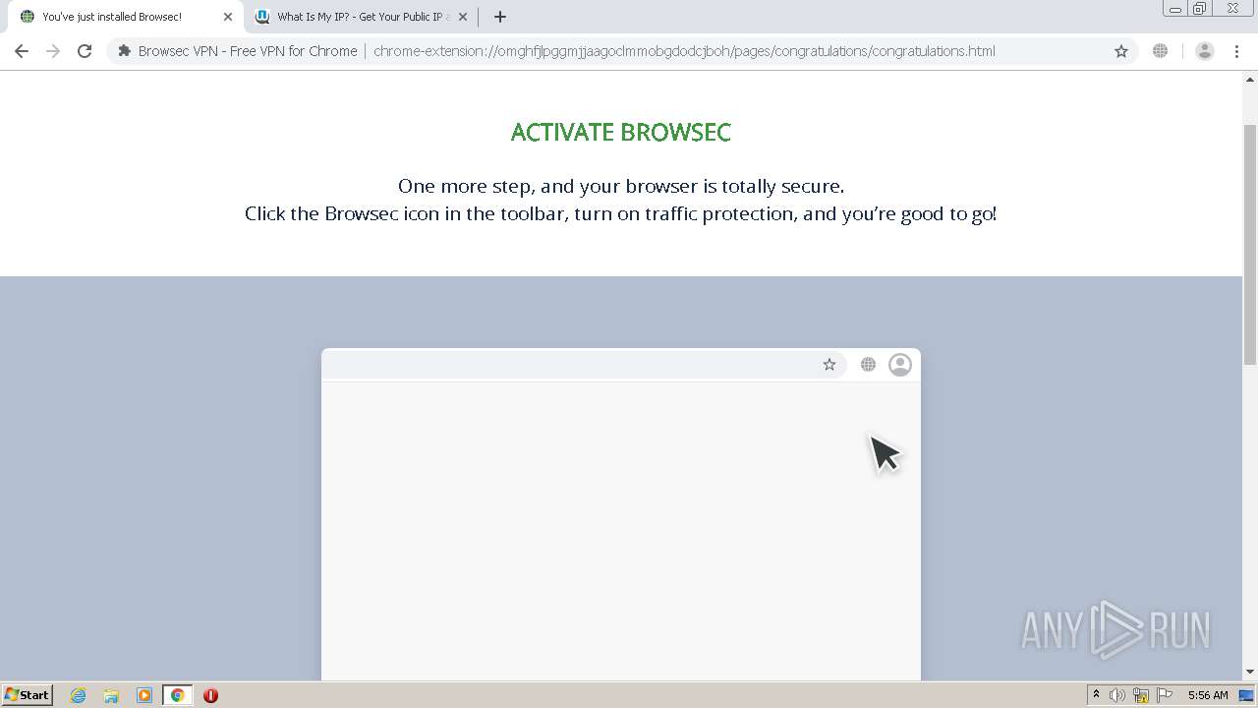
Task: Click the scrollbar up arrow
Action: pos(1250,79)
